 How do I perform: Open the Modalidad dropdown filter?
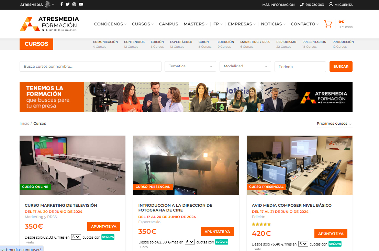point(245,66)
